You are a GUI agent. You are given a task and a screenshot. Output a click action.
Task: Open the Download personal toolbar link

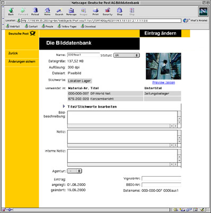tap(88, 27)
